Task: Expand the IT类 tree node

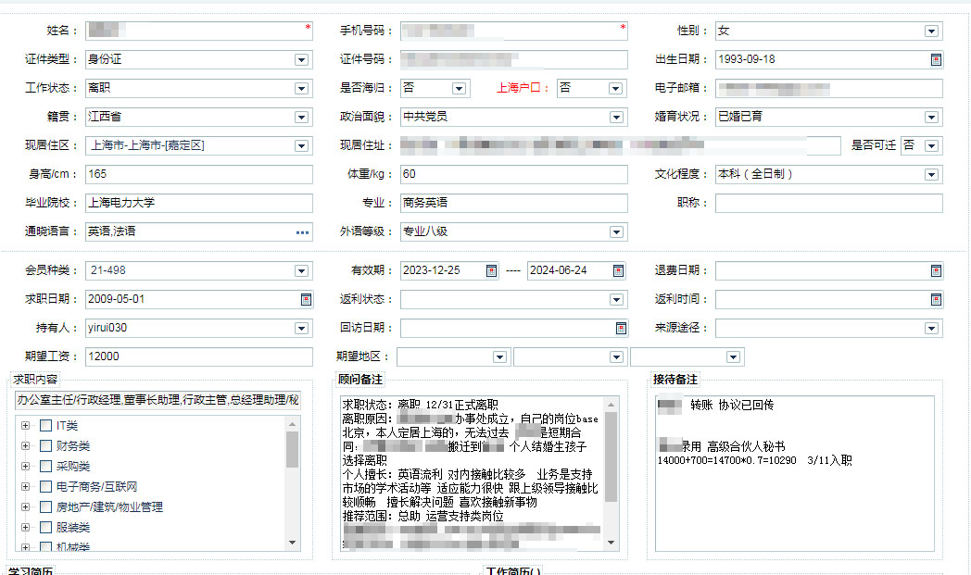Action: [x=25, y=425]
